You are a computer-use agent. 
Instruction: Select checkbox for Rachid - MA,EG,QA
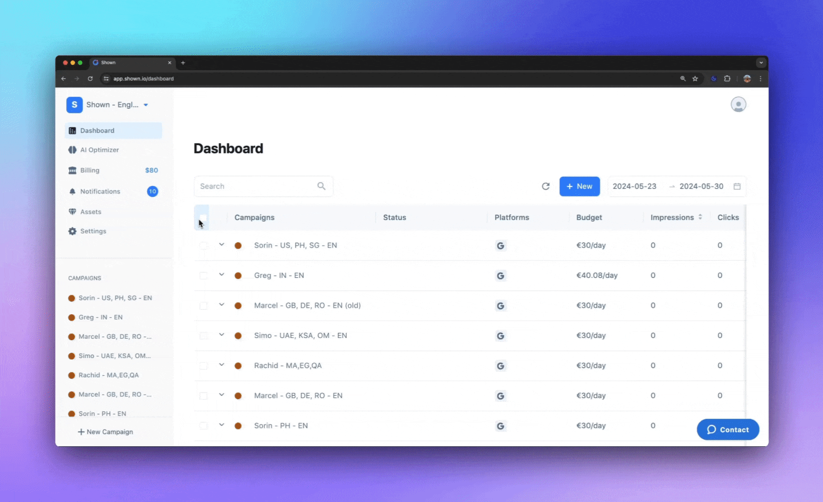203,366
